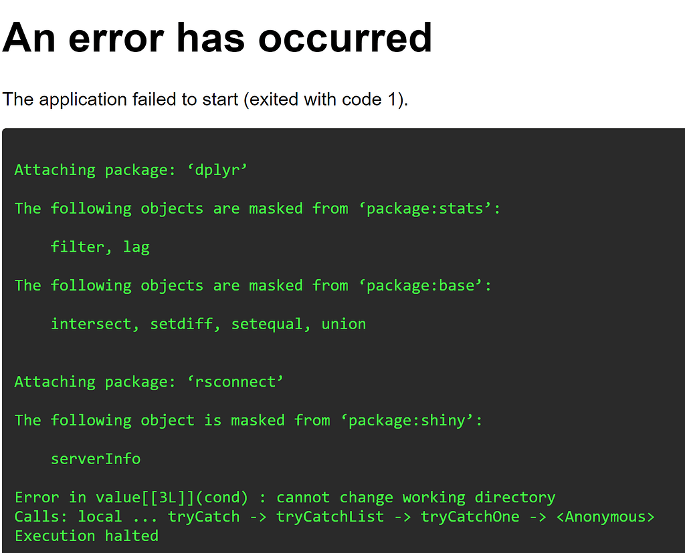Click the "cannot change working directory" error text
This screenshot has width=685, height=553.
[415, 498]
